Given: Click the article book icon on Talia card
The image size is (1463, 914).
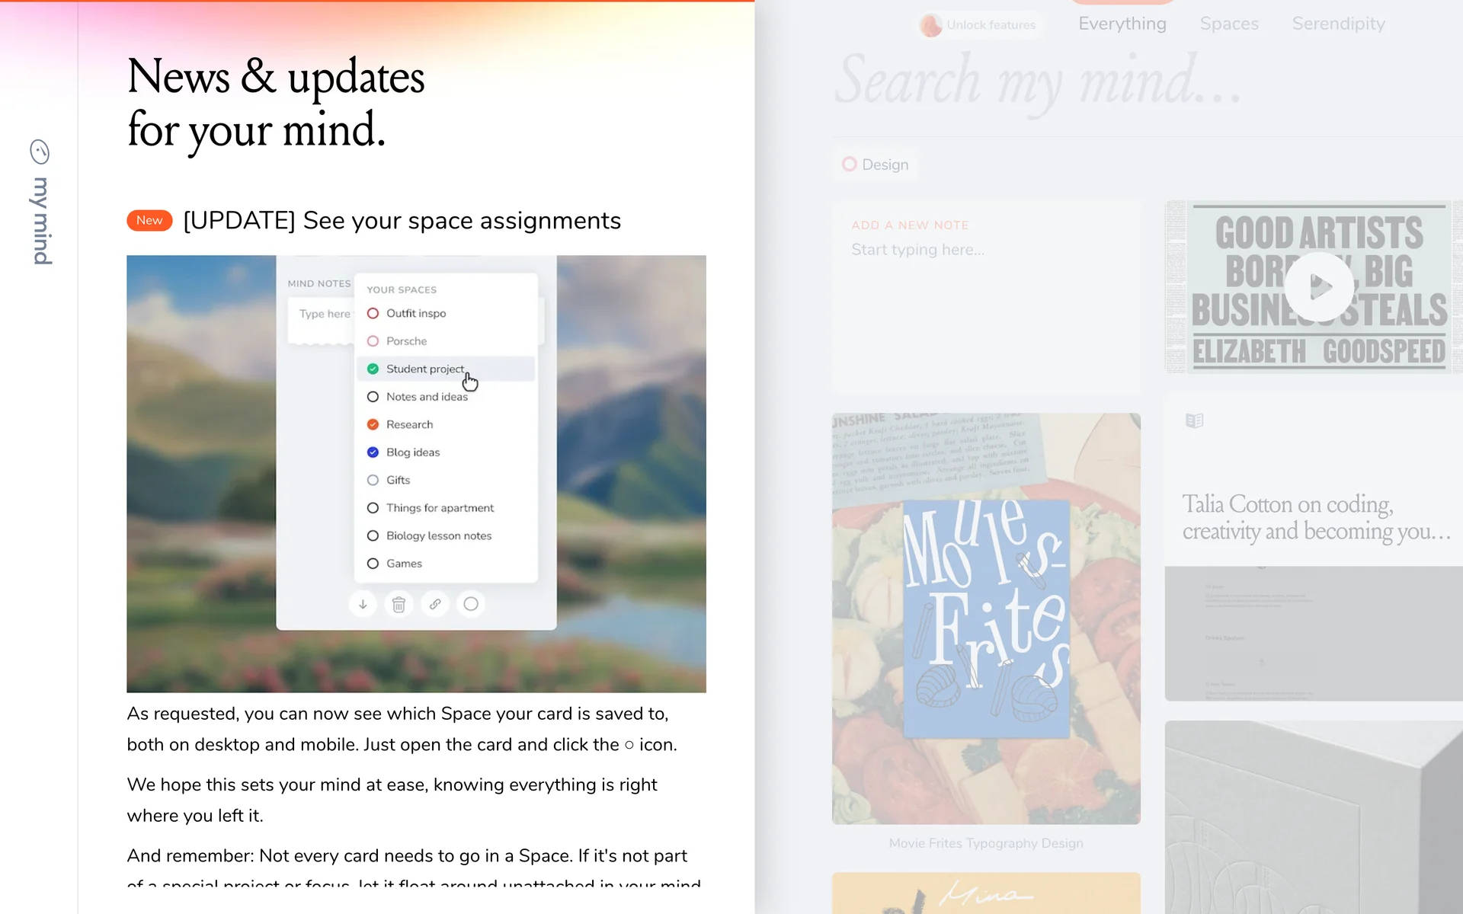Looking at the screenshot, I should pos(1194,420).
